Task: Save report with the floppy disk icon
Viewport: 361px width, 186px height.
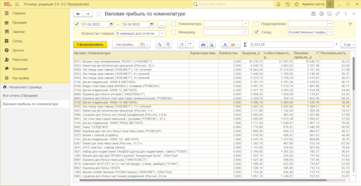Action: pyautogui.click(x=313, y=14)
